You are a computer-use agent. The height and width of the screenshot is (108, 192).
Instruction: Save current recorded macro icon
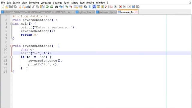[x=138, y=7]
